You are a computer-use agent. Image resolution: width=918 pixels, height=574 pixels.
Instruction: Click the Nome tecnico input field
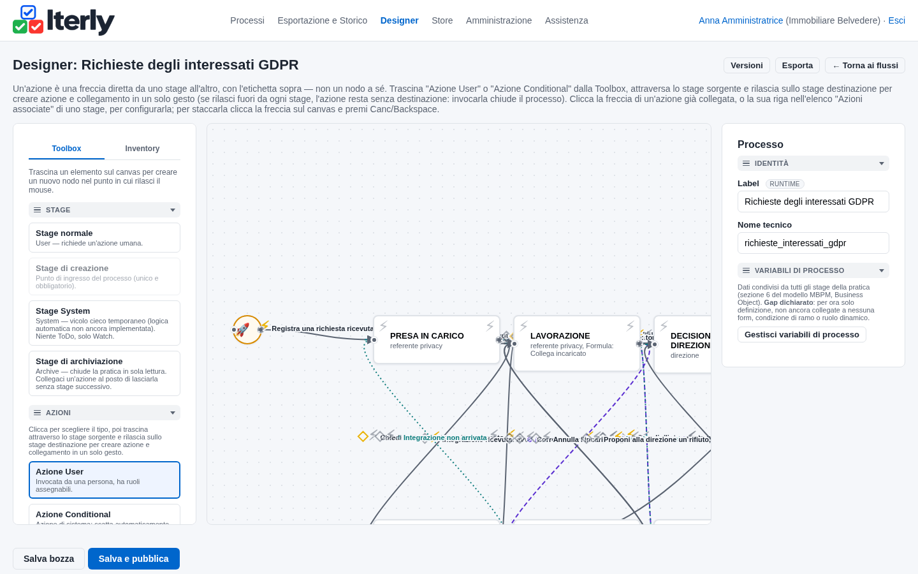tap(813, 243)
